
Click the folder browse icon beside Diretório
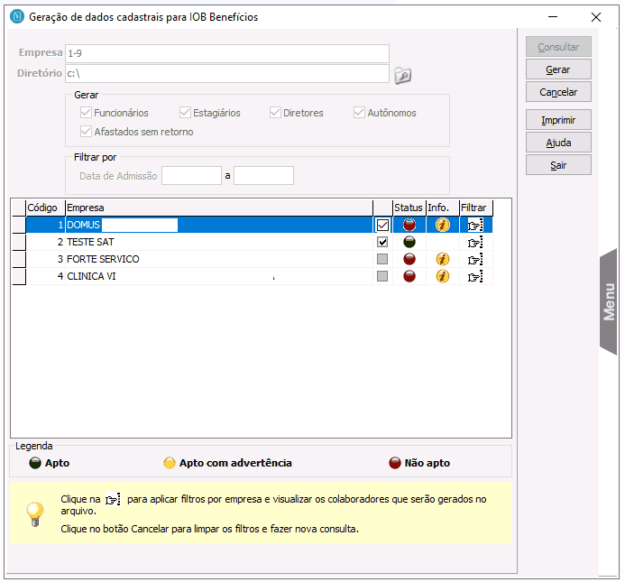pos(402,75)
